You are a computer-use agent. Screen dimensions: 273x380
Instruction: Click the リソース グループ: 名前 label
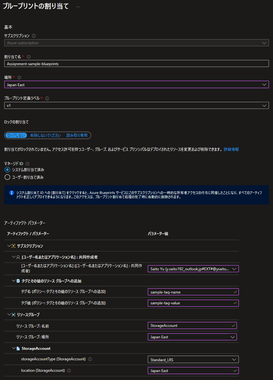click(x=33, y=326)
